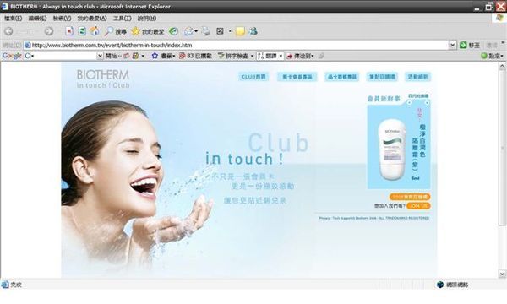507x304 pixels.
Task: Open the Edit button dropdown arrow
Action: click(230, 31)
